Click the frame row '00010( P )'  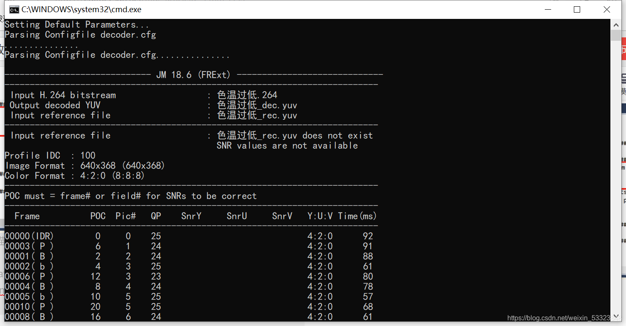coord(189,307)
